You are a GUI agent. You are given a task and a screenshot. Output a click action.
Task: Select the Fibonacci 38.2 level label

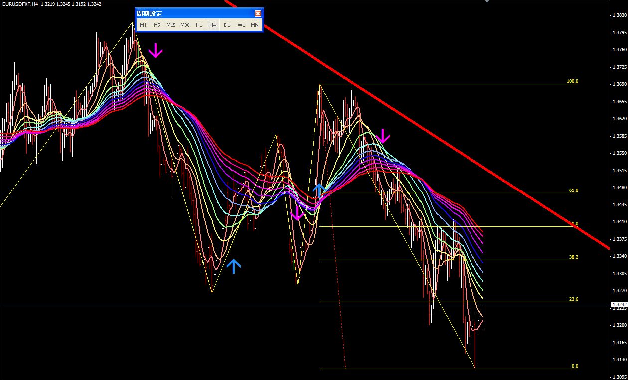[x=573, y=257]
